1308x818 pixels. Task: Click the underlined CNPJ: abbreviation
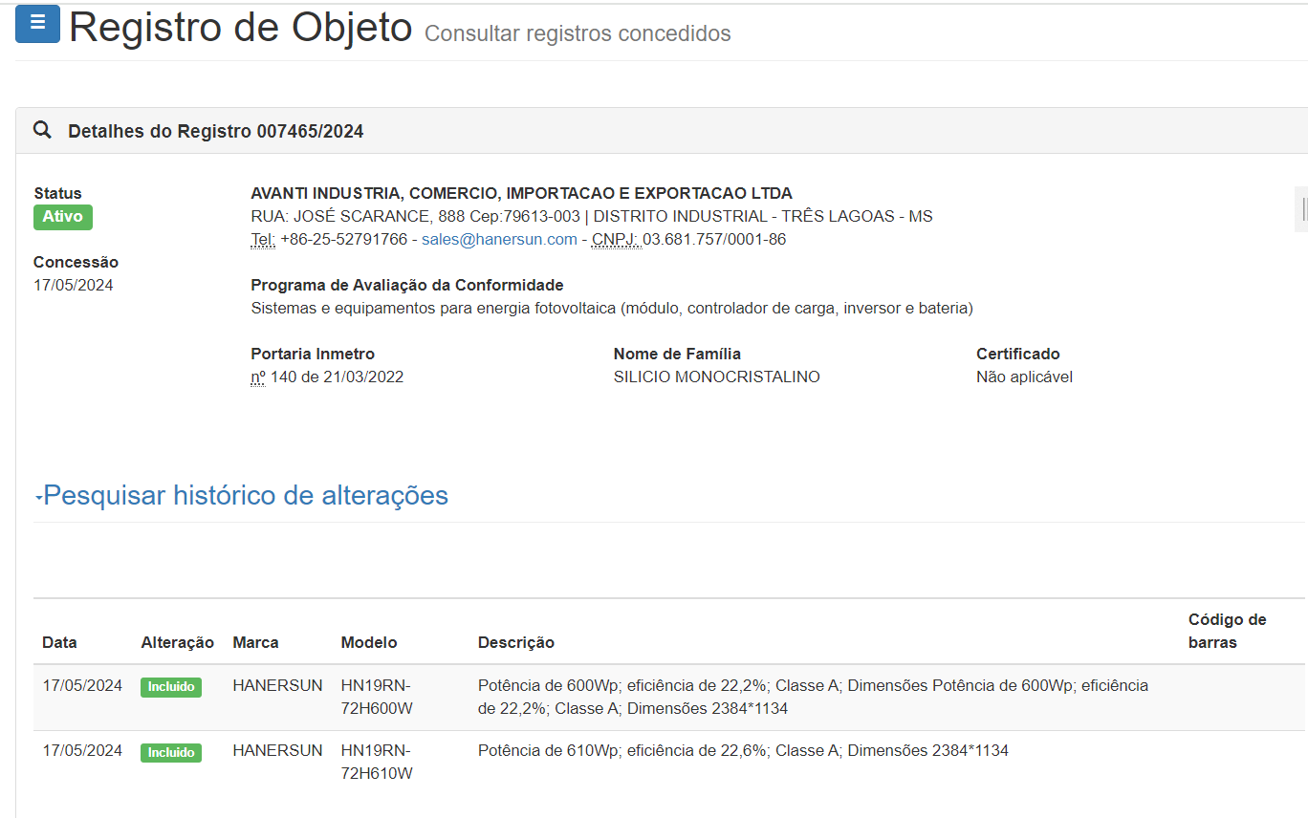click(615, 240)
